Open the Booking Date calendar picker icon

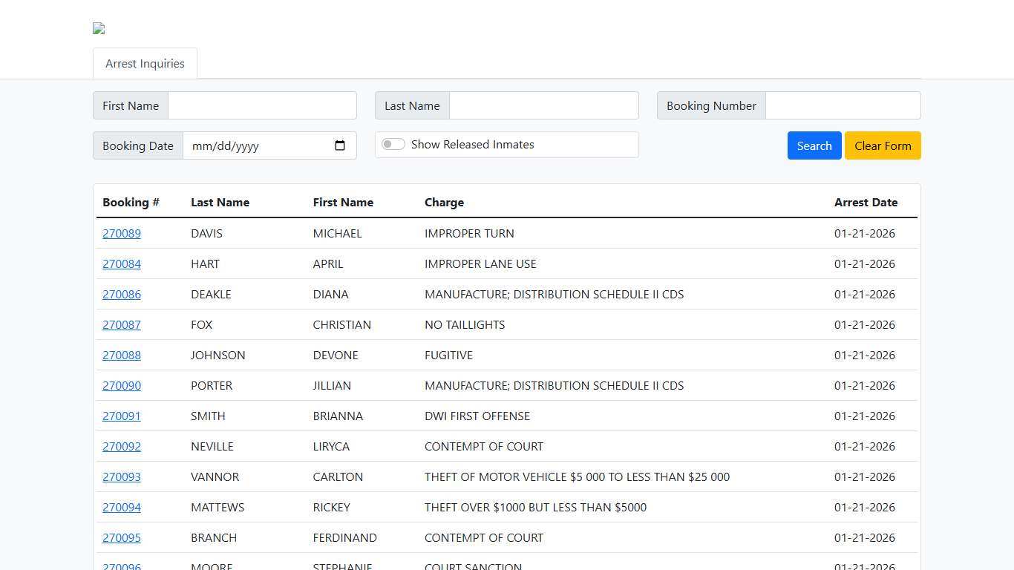coord(340,145)
